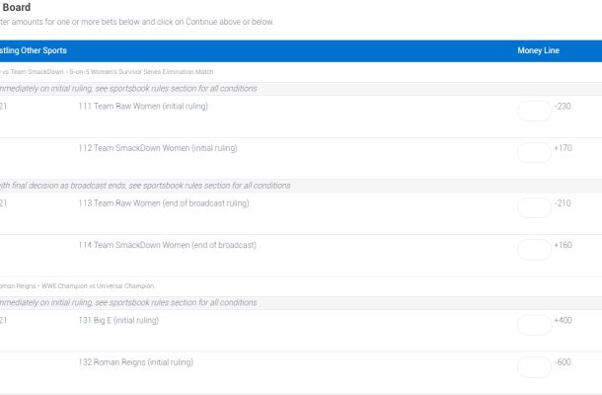Click '111 Team Raw Women (initial ruling)' text
602x395 pixels.
tap(143, 107)
